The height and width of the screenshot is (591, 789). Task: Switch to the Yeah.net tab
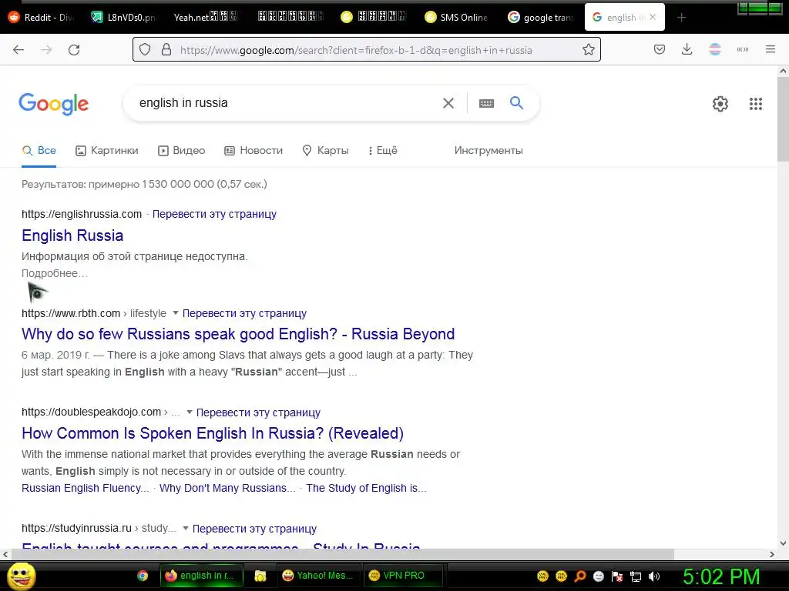205,18
